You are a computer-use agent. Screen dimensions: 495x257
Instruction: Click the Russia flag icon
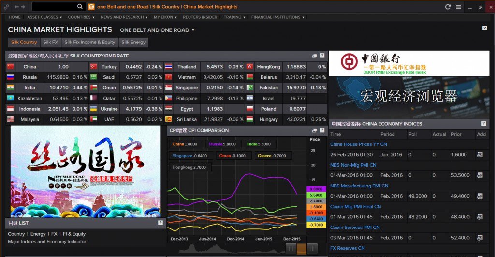pos(11,77)
